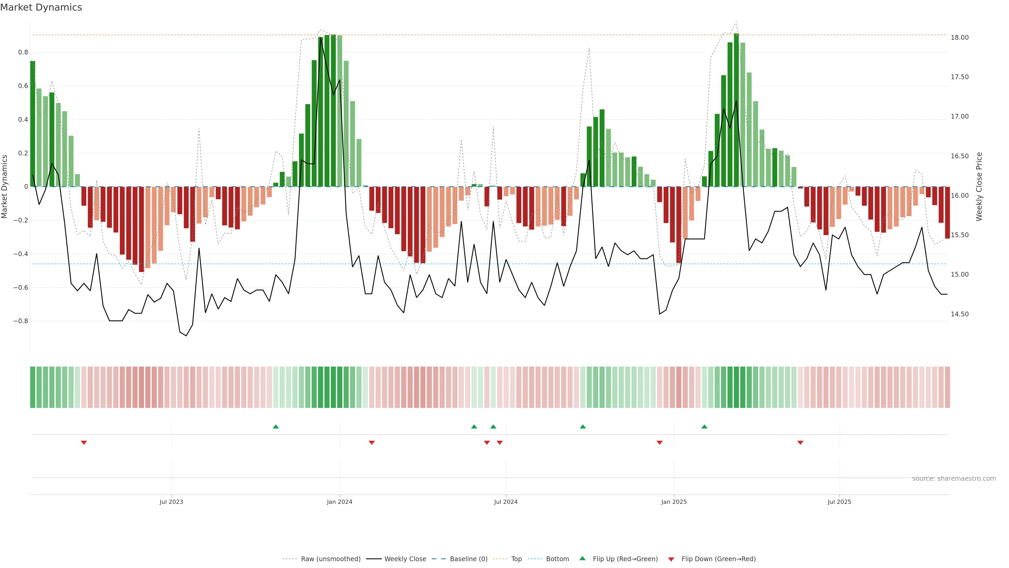Click the red Flip Down marker before Jan 2025

click(x=660, y=443)
